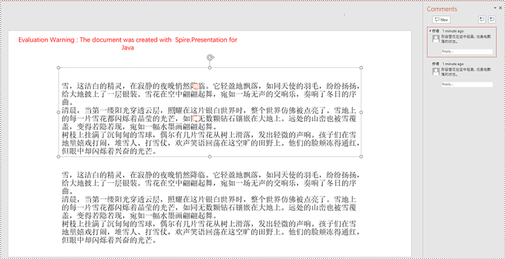Close the Comments pane
Viewport: 505px width, 259px height.
(x=500, y=8)
